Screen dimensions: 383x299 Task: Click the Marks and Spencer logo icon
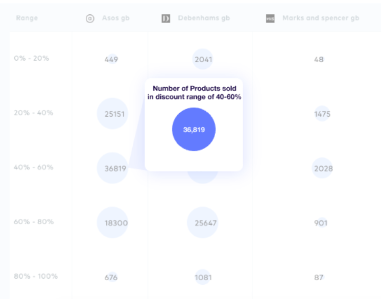click(270, 18)
